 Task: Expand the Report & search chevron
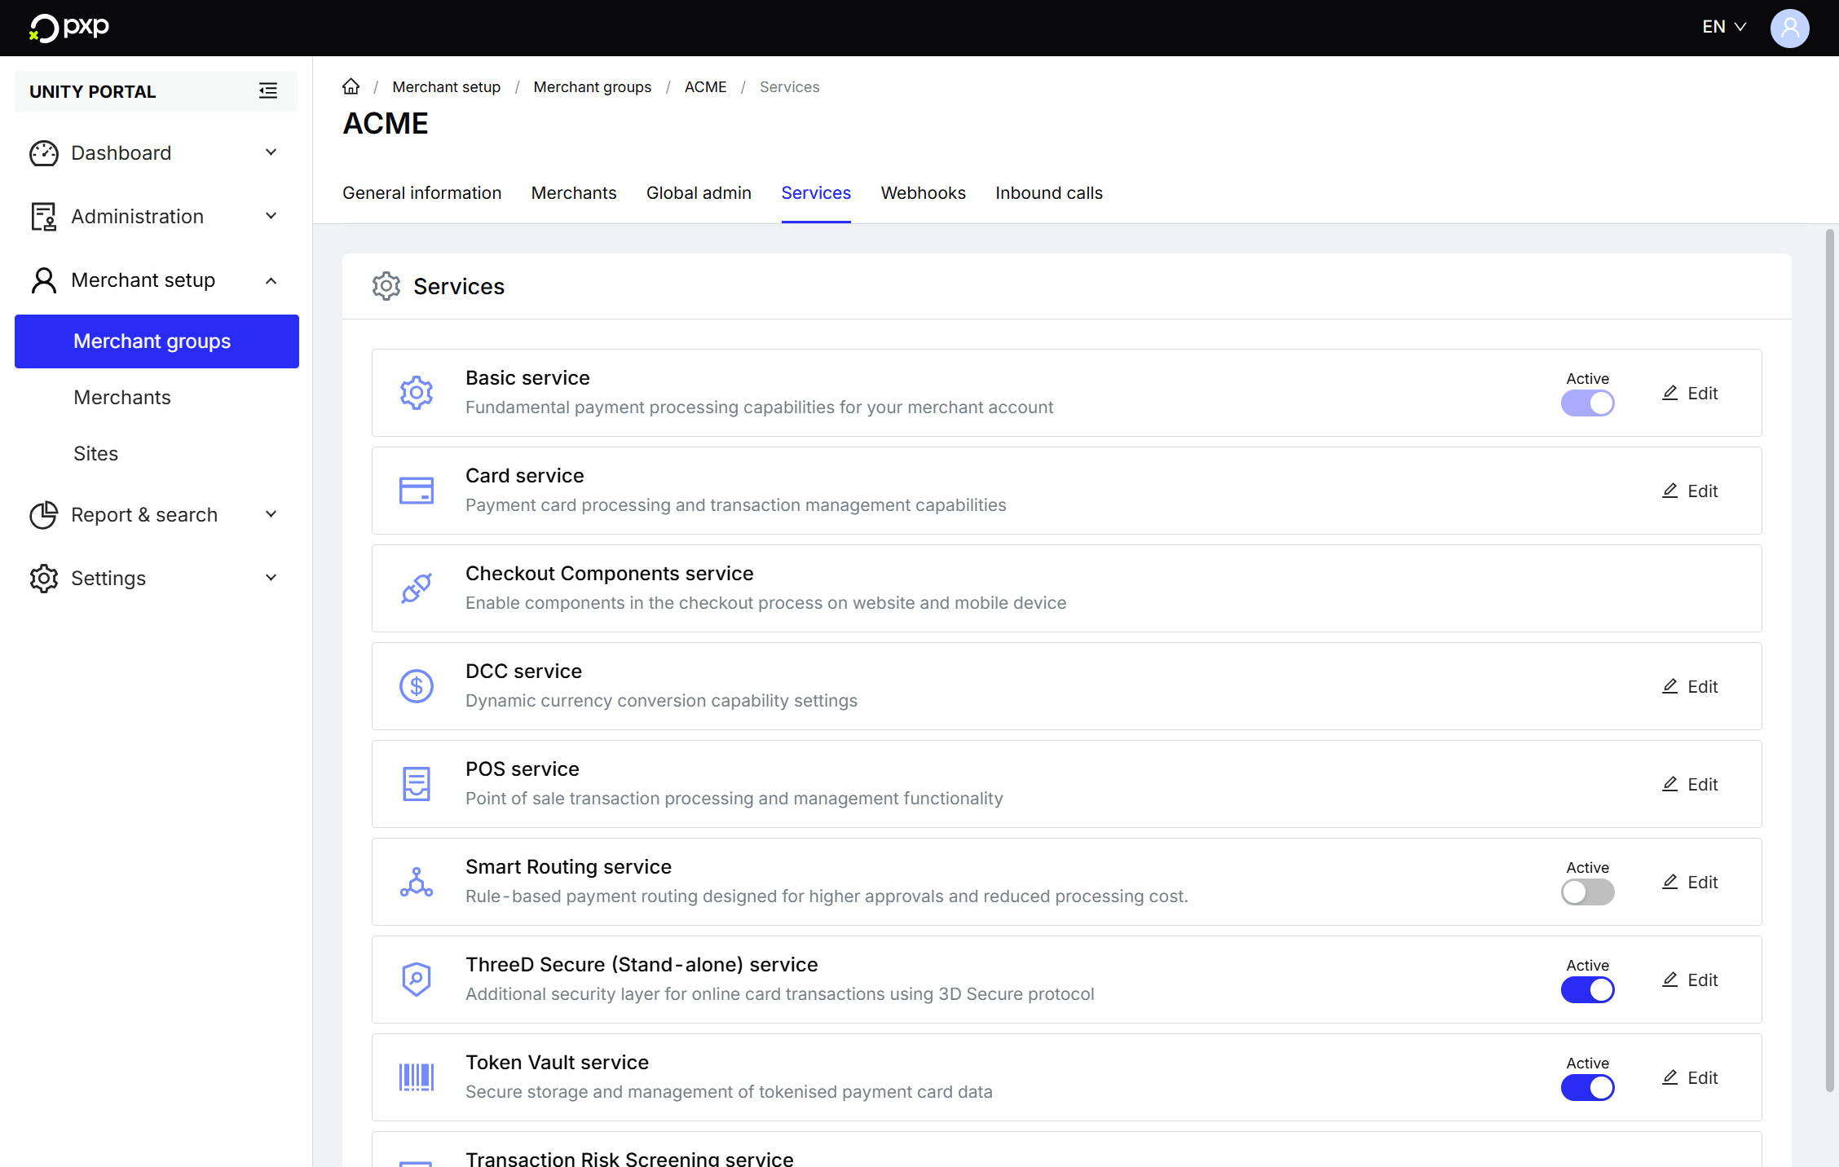tap(271, 514)
